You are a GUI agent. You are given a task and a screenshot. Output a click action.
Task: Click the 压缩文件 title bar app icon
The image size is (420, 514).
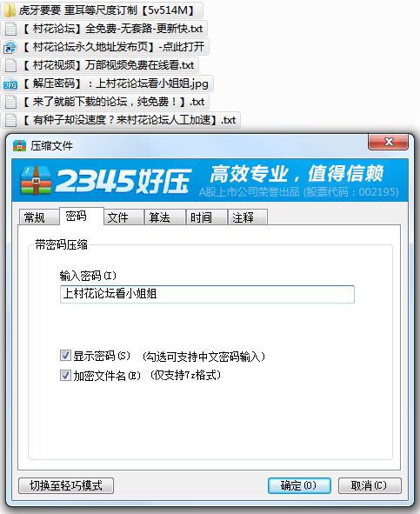pyautogui.click(x=19, y=145)
